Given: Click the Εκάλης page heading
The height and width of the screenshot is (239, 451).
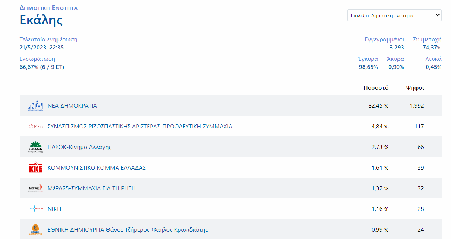Looking at the screenshot, I should click(41, 20).
